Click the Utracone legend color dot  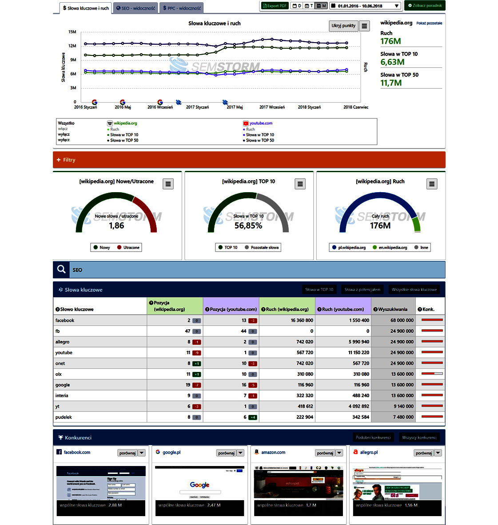120,248
